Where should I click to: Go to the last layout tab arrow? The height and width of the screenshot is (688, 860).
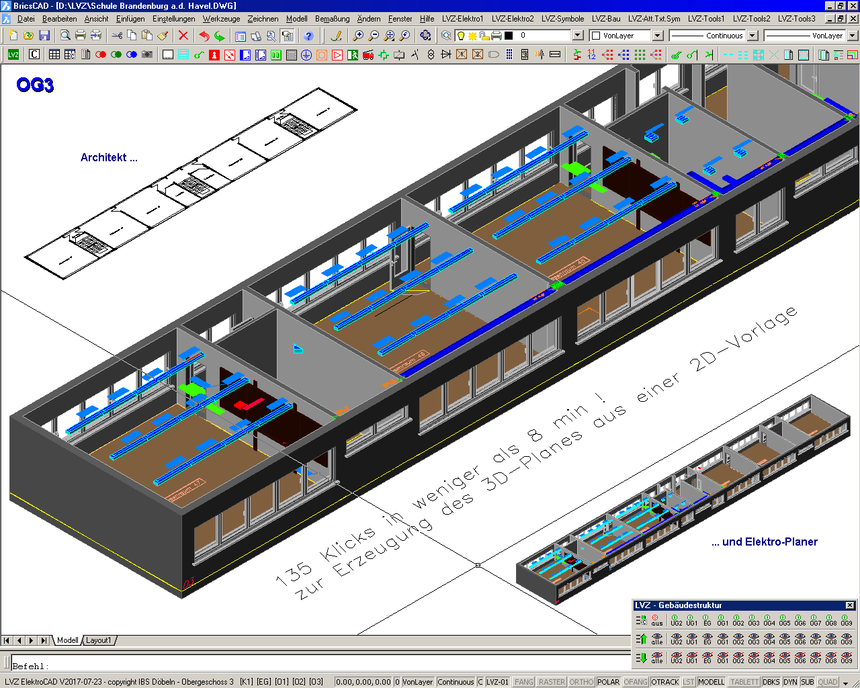click(x=44, y=640)
